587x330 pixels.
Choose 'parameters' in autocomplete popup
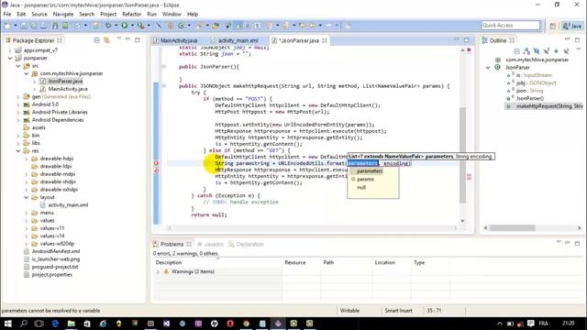(370, 171)
